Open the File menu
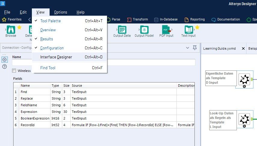Screen dimensions: 257x146 (7, 12)
